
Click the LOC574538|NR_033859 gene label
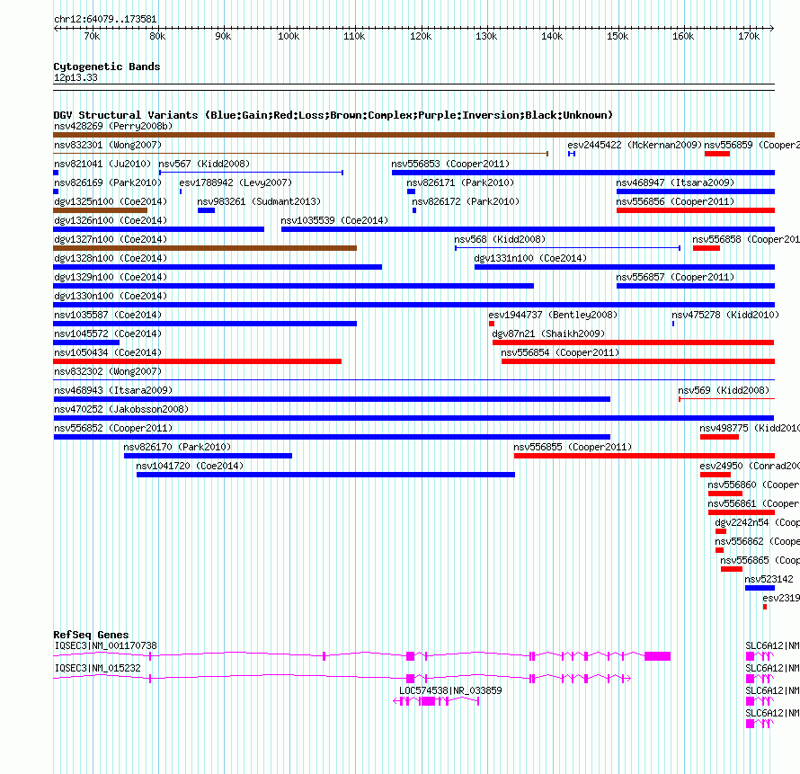[x=450, y=690]
